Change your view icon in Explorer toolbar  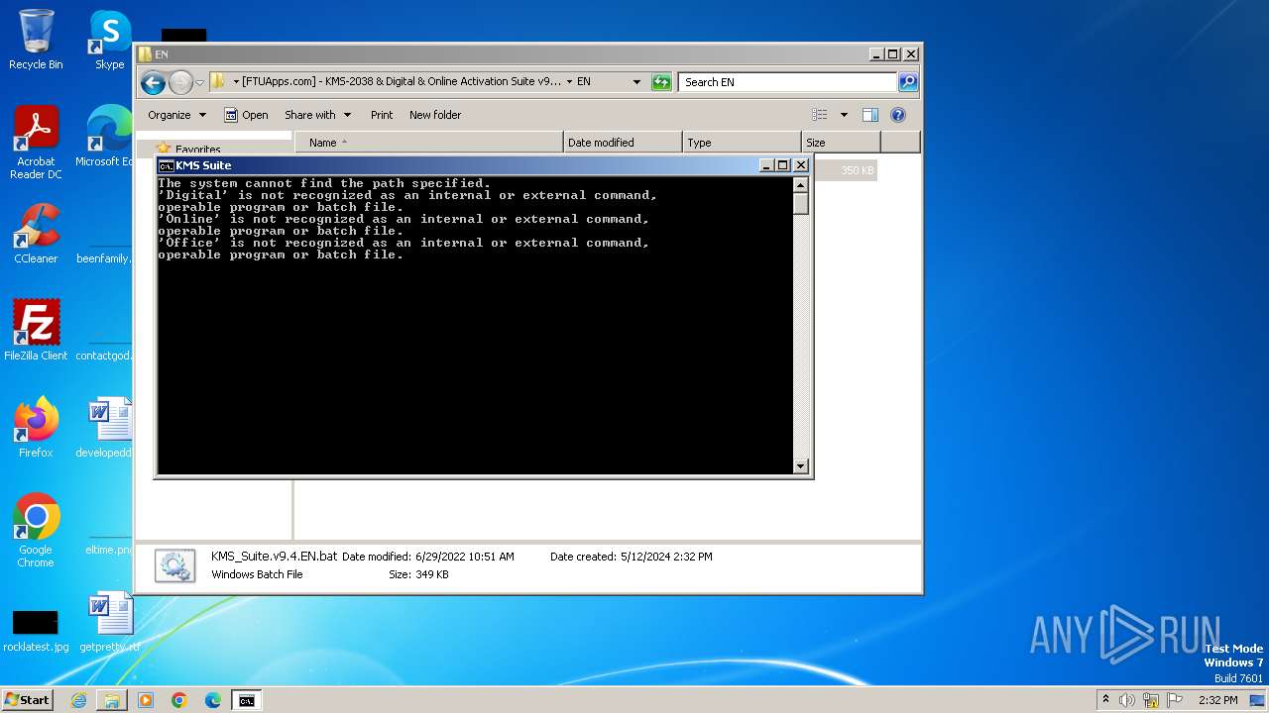pos(820,115)
